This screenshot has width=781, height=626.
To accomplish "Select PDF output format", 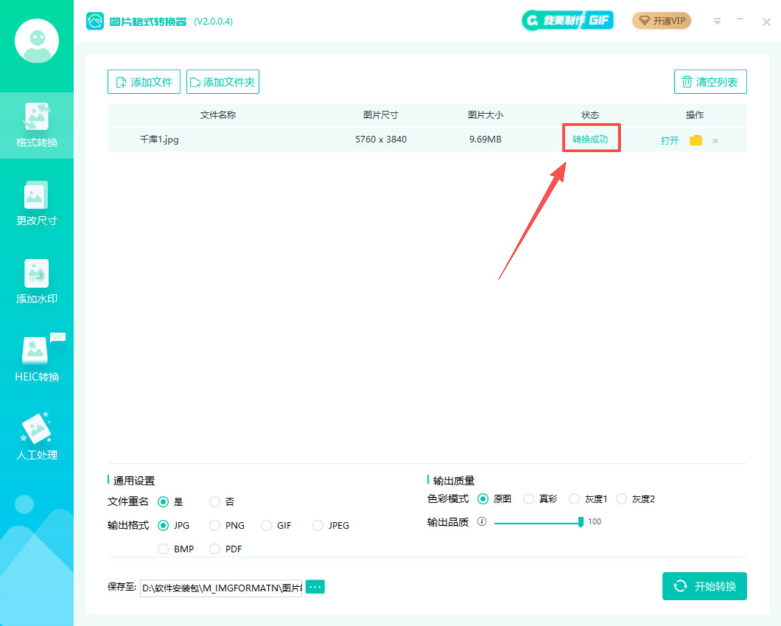I will click(215, 549).
